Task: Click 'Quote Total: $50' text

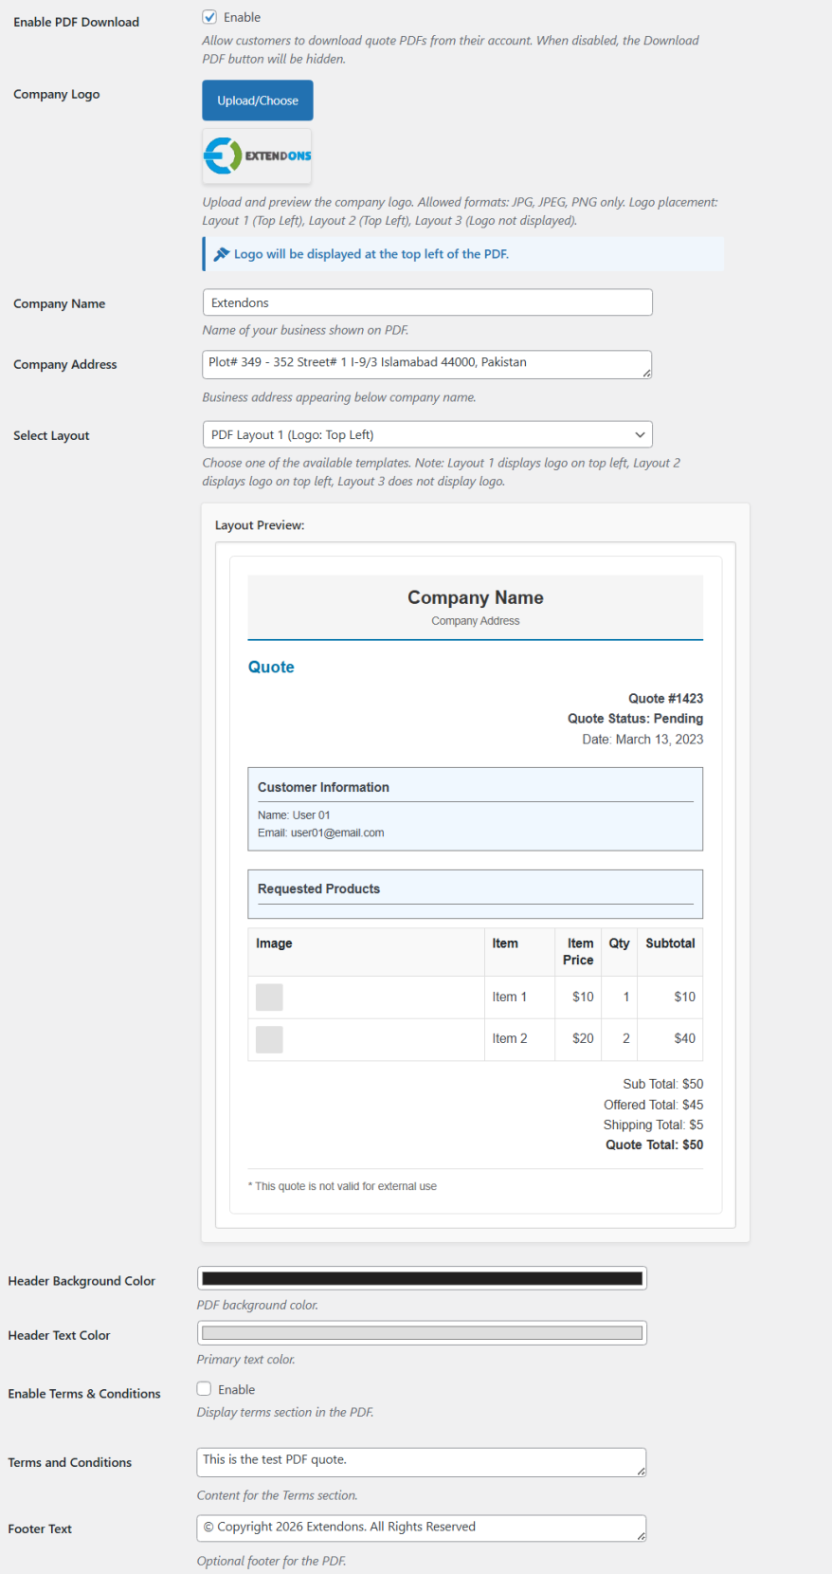Action: [655, 1144]
